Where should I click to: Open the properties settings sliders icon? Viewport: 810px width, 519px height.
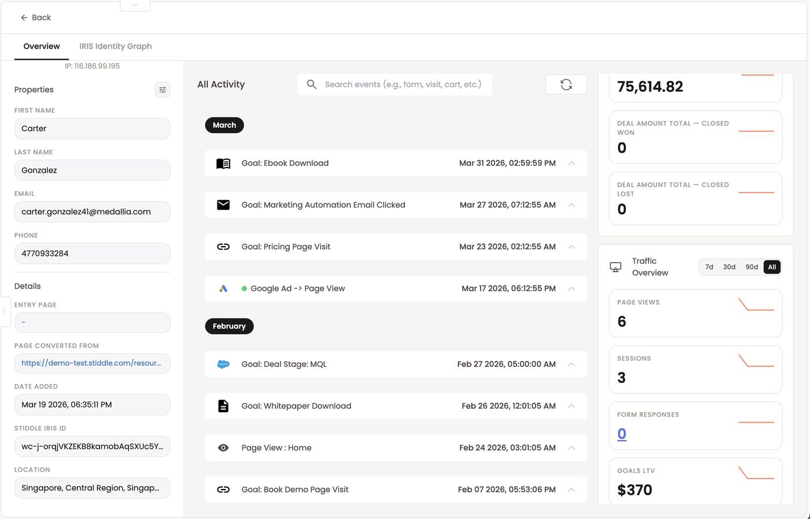(x=163, y=90)
